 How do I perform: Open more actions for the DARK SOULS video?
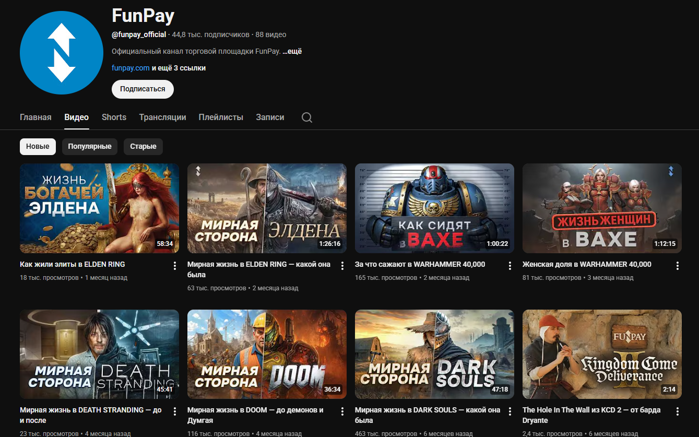coord(510,411)
